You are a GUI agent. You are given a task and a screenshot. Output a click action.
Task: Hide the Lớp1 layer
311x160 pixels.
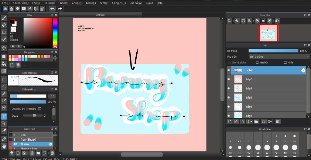point(229,116)
